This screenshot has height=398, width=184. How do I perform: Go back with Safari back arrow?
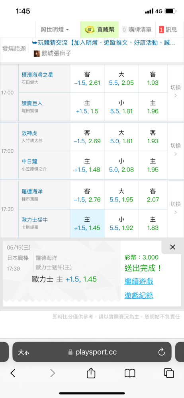click(13, 373)
